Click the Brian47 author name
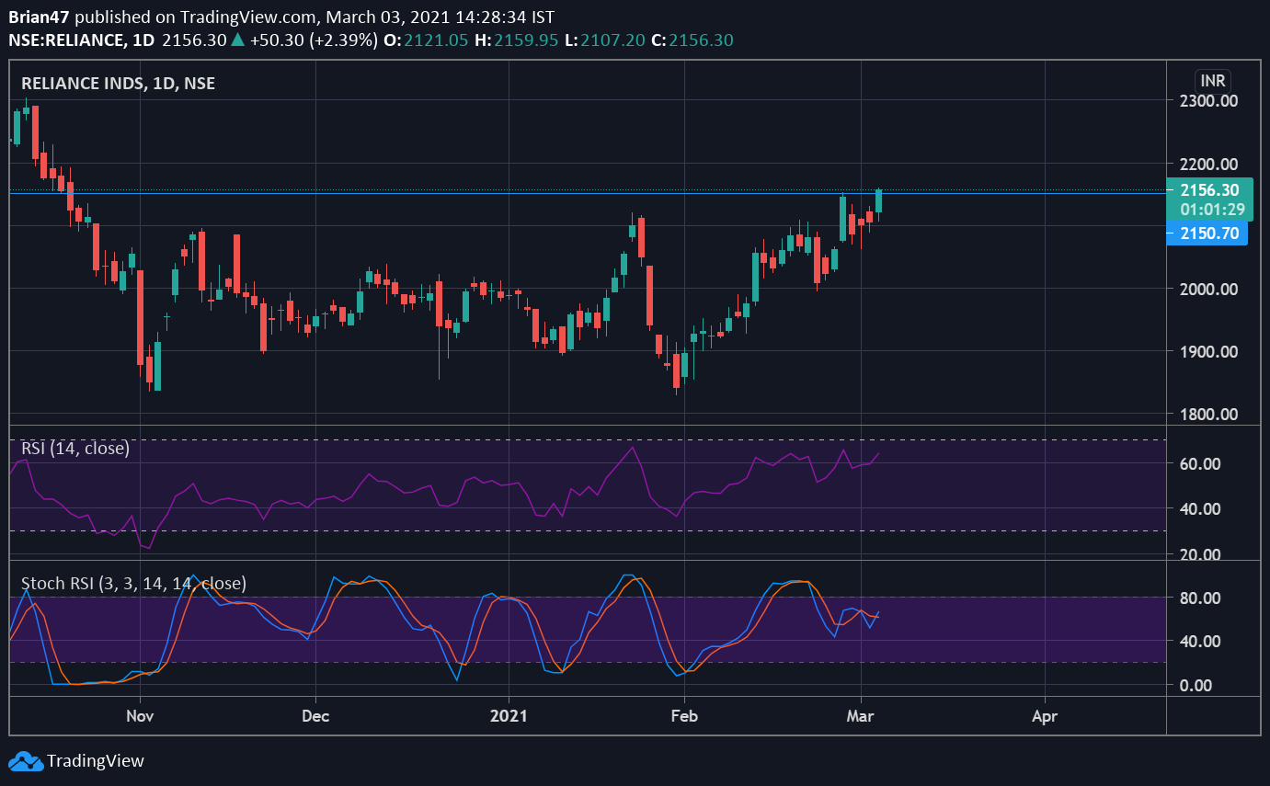 tap(39, 17)
